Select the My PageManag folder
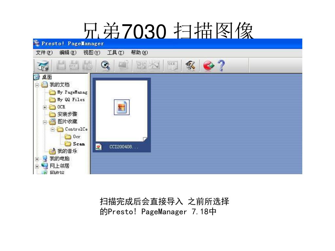 72,92
